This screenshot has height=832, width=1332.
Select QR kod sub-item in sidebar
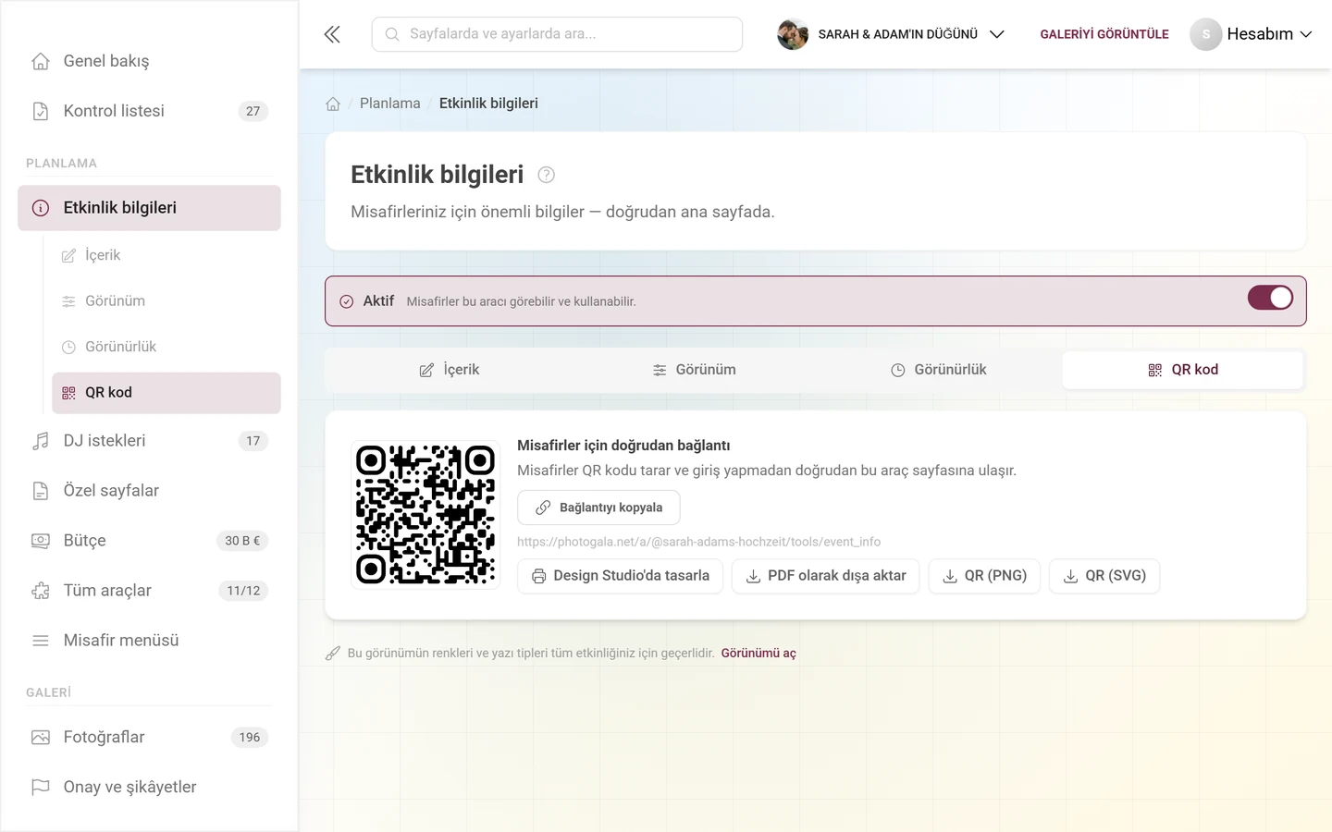(166, 393)
